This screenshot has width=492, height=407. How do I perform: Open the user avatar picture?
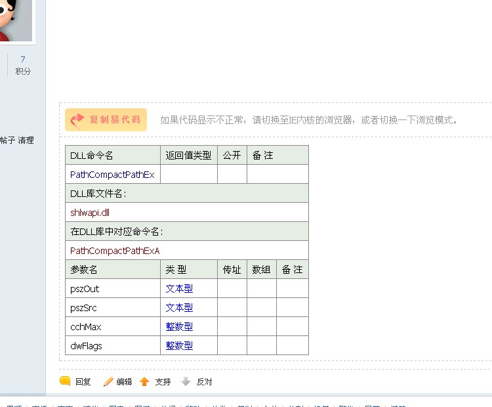(16, 20)
